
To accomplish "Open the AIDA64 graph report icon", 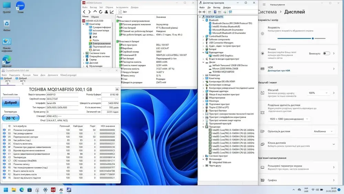I will pos(112,12).
